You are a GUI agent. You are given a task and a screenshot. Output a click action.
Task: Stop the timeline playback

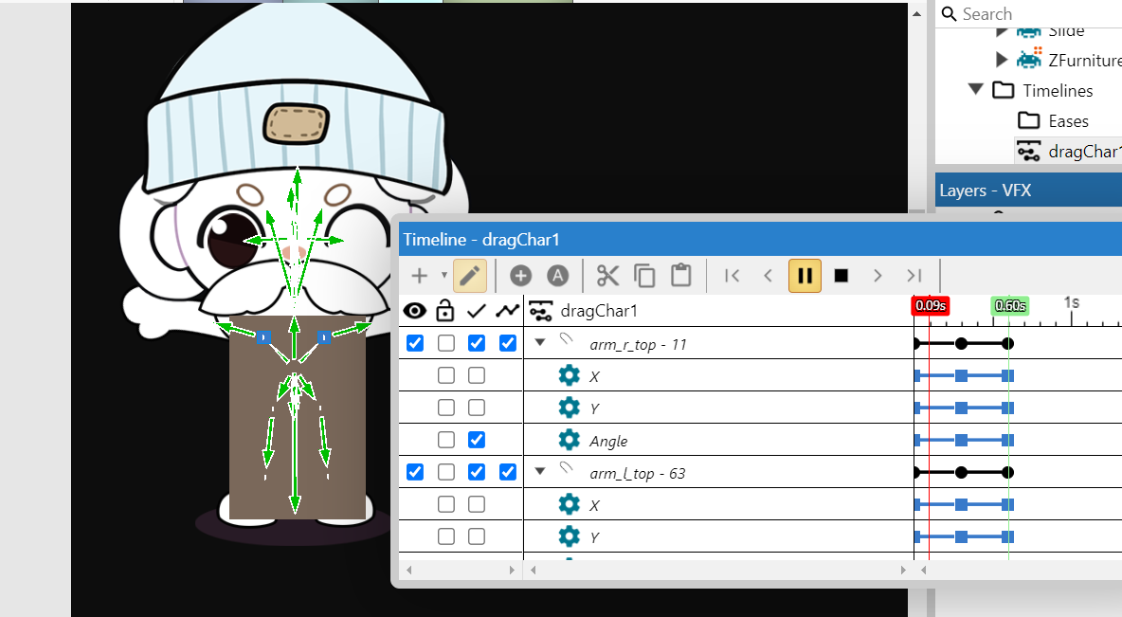[x=841, y=276]
